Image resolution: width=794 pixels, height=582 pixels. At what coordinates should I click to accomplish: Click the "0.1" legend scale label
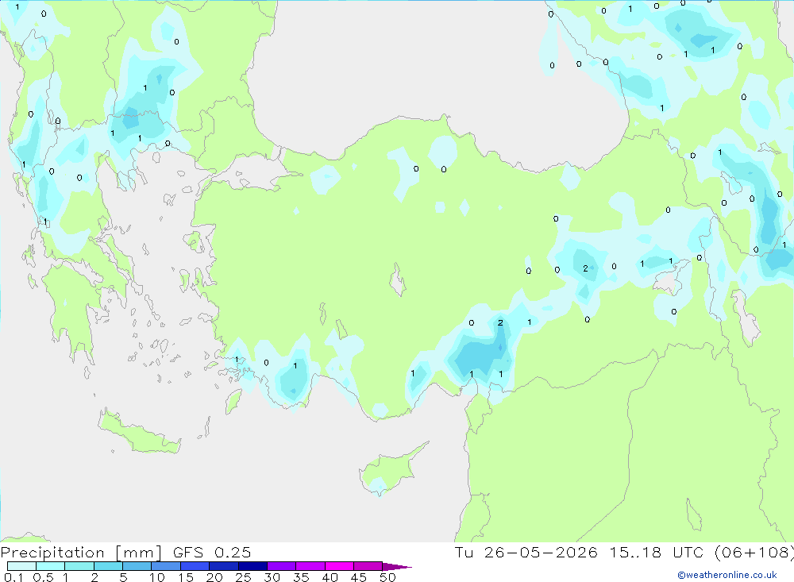coord(13,577)
